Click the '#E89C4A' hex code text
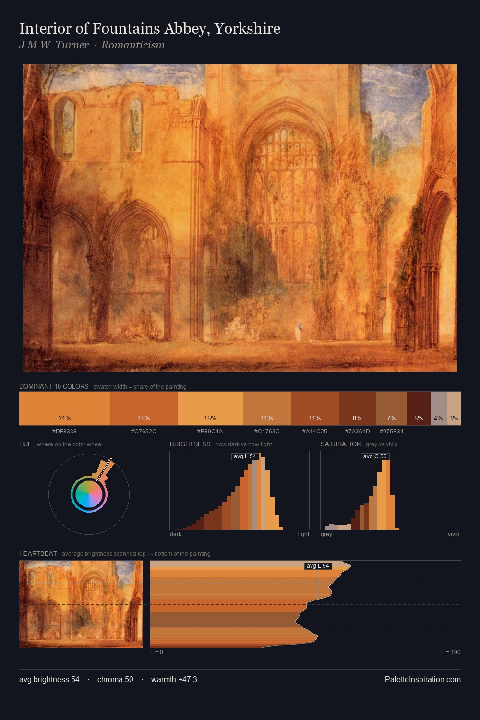 [x=210, y=432]
